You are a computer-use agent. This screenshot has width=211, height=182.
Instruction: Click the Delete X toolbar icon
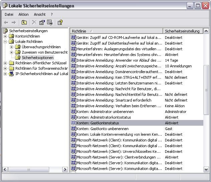(x=34, y=22)
